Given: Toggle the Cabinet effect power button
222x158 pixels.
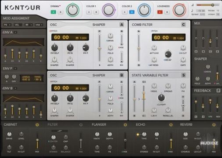Looking at the screenshot, I should click(x=37, y=125).
